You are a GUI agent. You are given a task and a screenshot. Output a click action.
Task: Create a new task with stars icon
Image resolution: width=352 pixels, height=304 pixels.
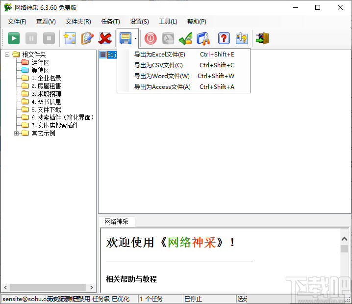pos(70,38)
